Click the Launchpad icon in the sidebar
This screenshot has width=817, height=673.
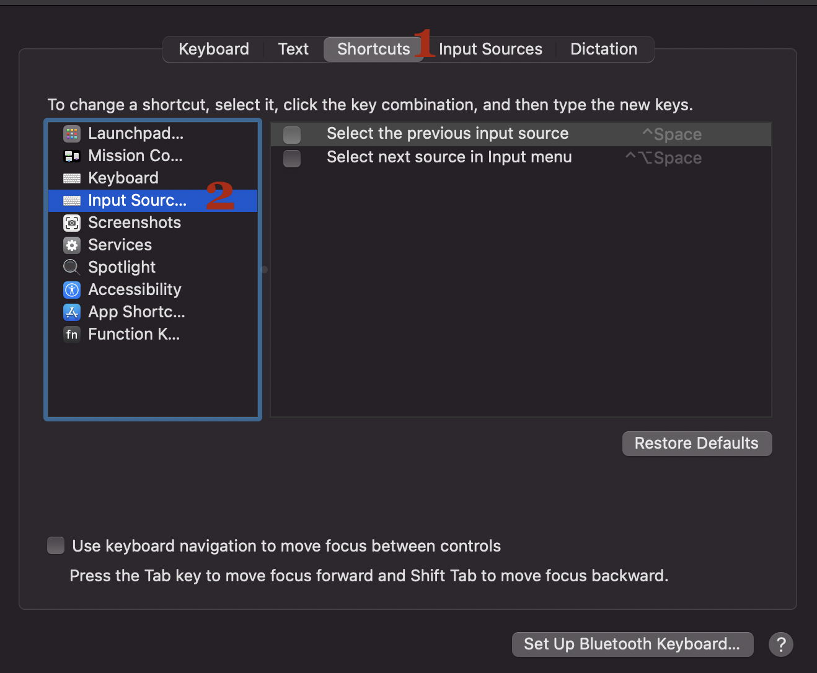click(72, 133)
